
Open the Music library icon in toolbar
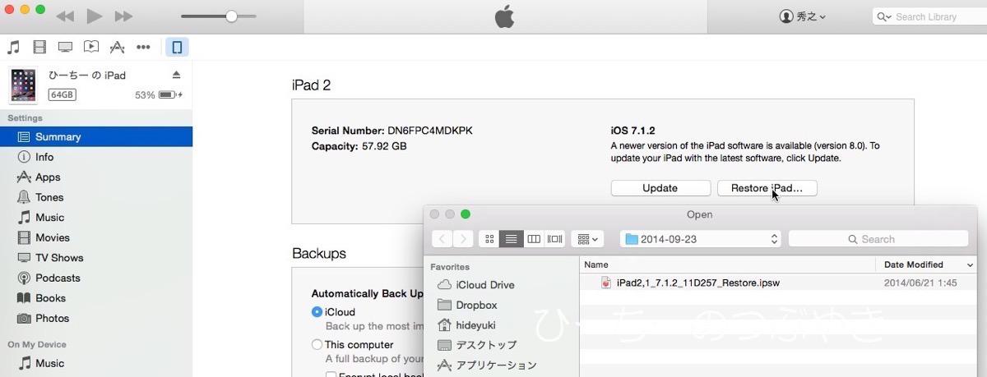coord(13,47)
